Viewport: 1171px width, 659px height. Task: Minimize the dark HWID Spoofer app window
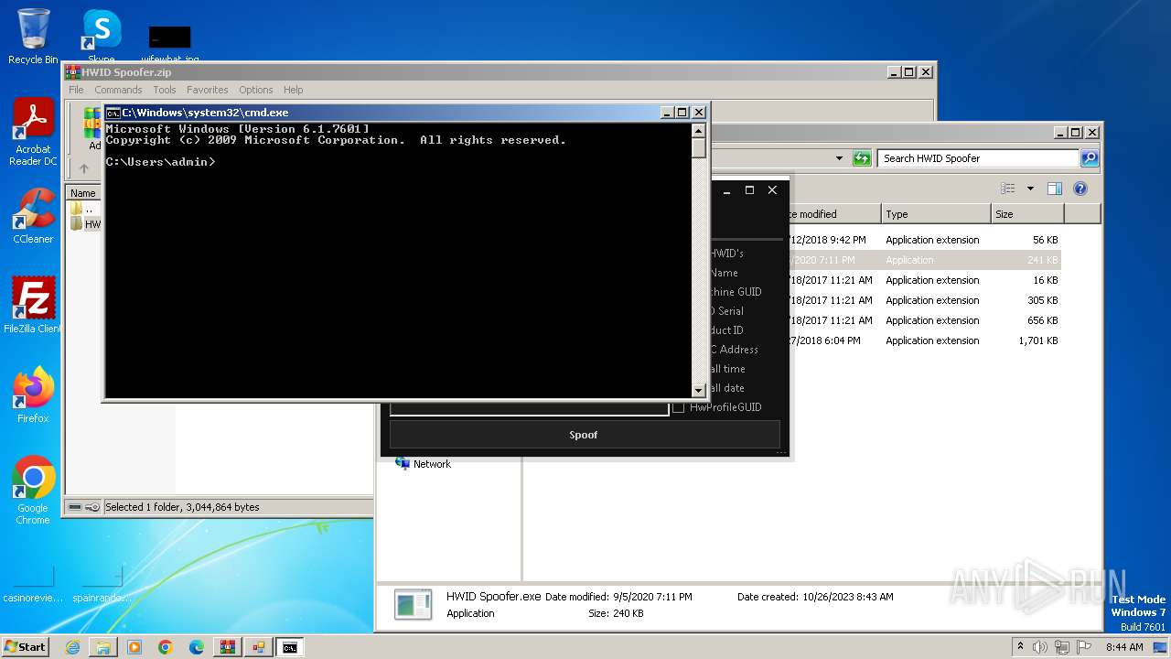point(727,190)
